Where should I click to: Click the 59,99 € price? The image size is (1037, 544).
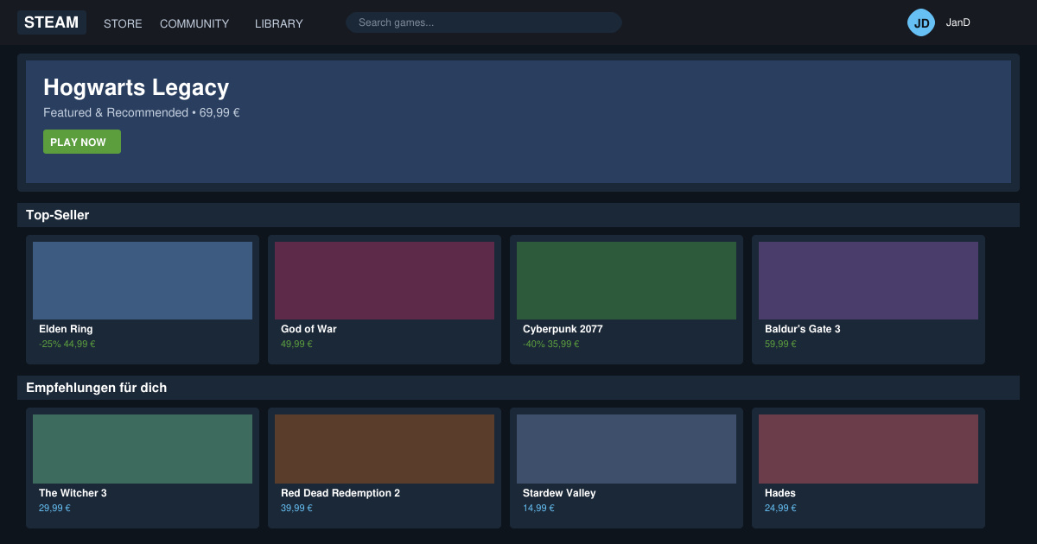tap(780, 344)
